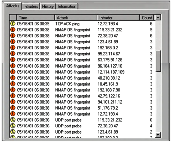Click the yellow question icon for TCP ACK ping
Image resolution: width=172 pixels, height=144 pixels.
[x=13, y=24]
